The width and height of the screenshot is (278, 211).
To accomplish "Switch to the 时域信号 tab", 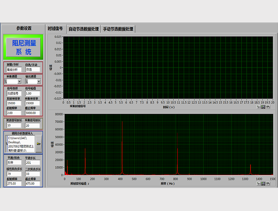I will (55, 29).
